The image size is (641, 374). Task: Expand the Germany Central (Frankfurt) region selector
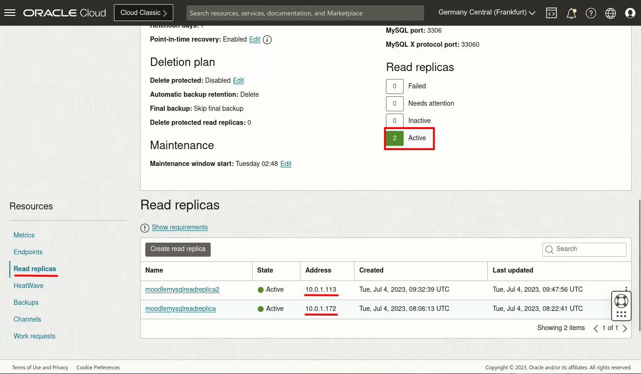point(487,13)
